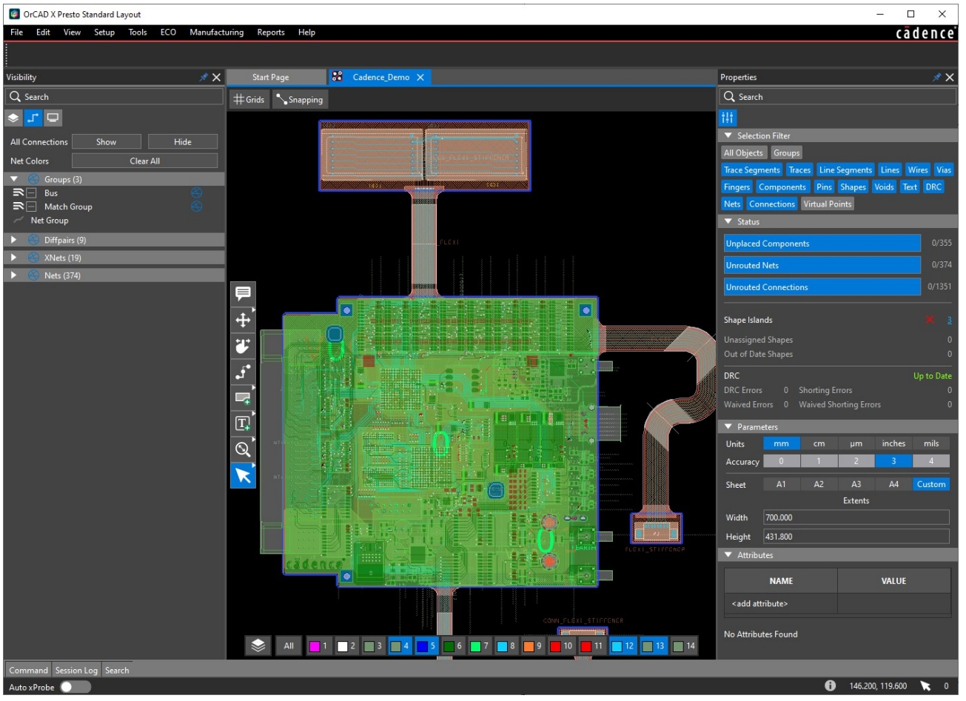Viewport: 966px width, 701px height.
Task: Activate the Zoom tool on the canvas toolbar
Action: [x=244, y=449]
